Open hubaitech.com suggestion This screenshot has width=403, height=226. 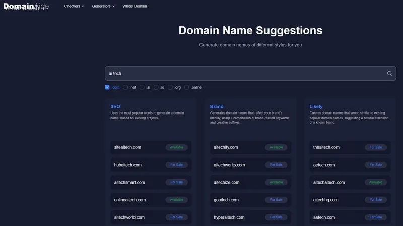(128, 165)
